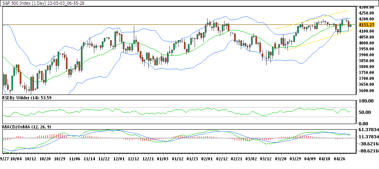Click the 12/12 date label
The width and height of the screenshot is (379, 169).
point(134,159)
